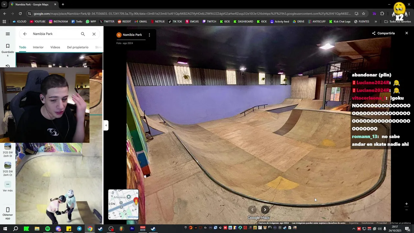Click the Condiciones link
The image size is (414, 233).
tap(367, 223)
